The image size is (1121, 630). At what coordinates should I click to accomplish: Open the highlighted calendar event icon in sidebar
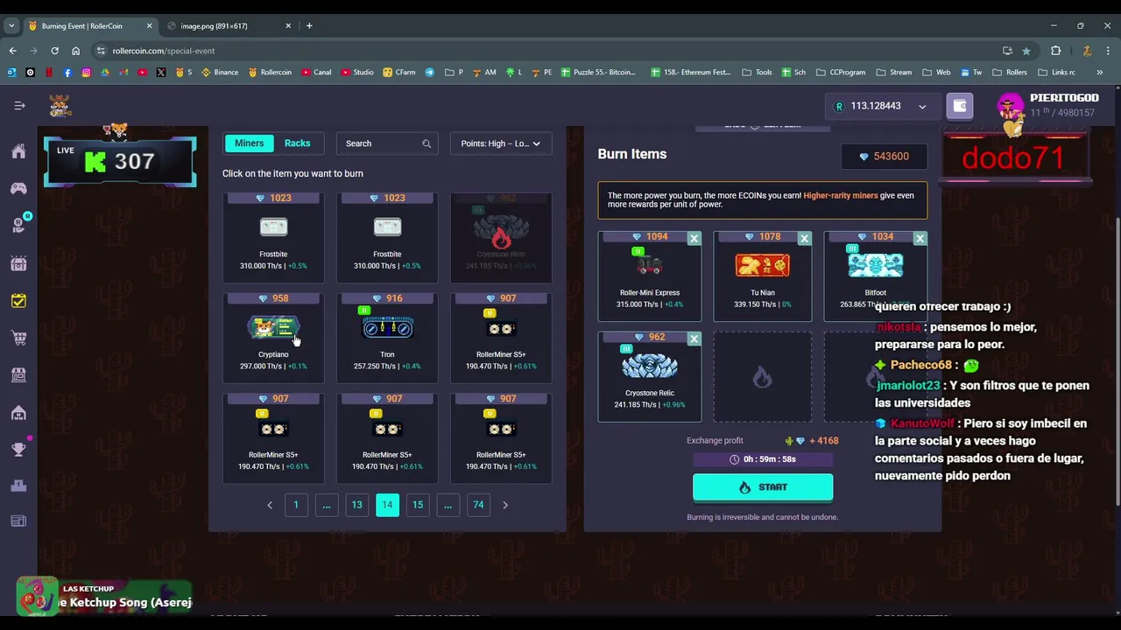click(18, 301)
